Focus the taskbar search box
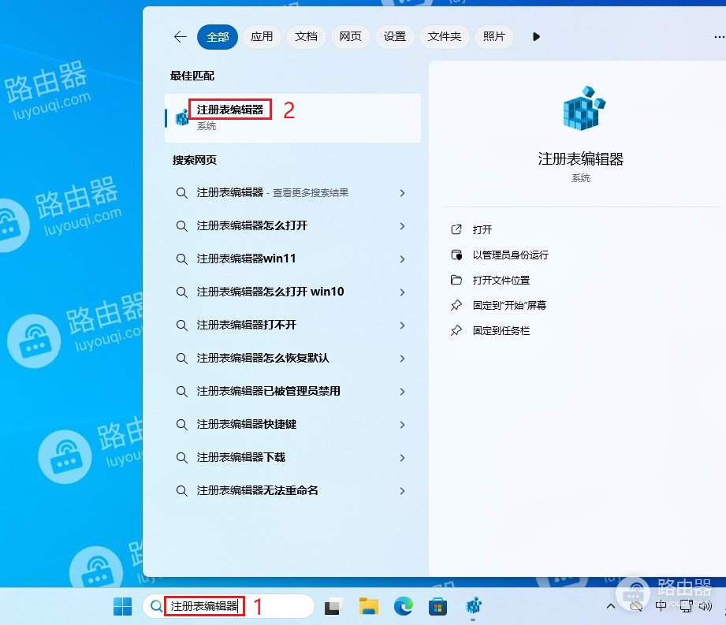Screen dimensions: 726x625 point(229,606)
